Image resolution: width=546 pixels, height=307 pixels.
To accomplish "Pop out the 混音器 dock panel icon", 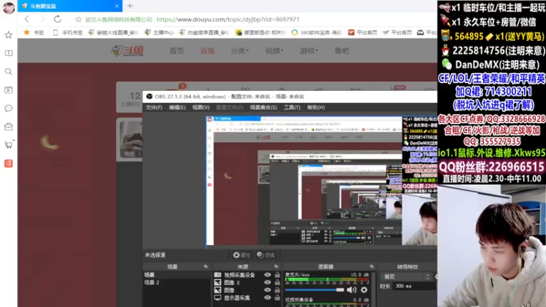I will [x=371, y=267].
